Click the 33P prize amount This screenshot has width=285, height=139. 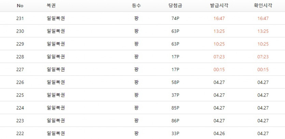pos(175,133)
